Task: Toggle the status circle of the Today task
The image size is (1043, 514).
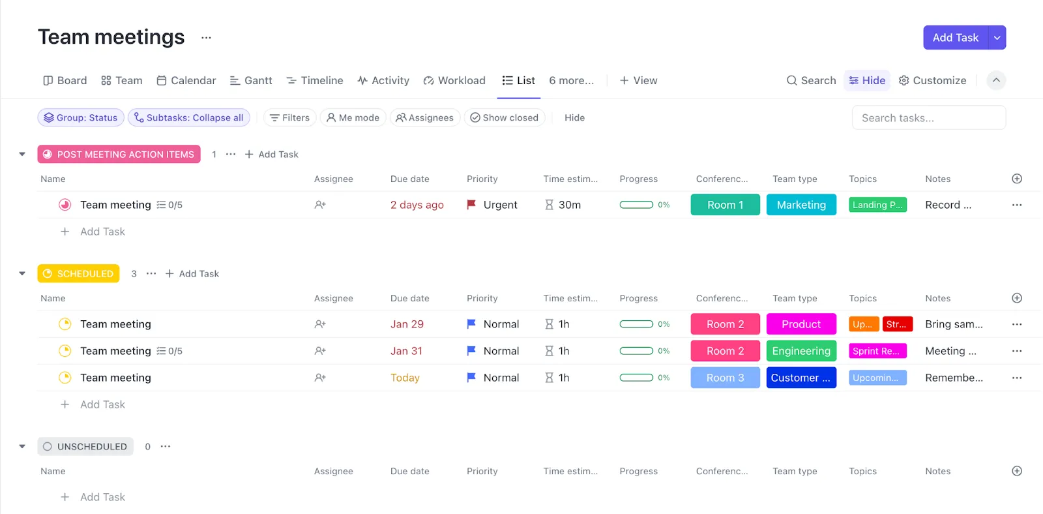Action: [x=65, y=378]
